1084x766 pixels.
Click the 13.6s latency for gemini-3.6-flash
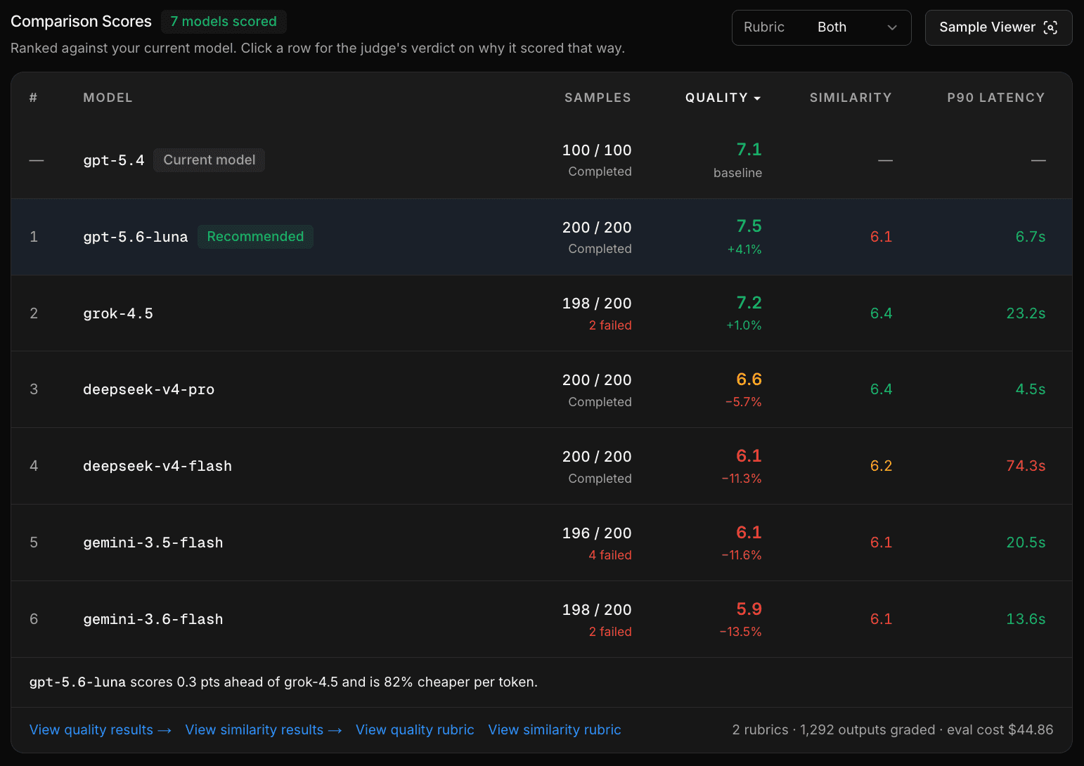pos(1026,619)
